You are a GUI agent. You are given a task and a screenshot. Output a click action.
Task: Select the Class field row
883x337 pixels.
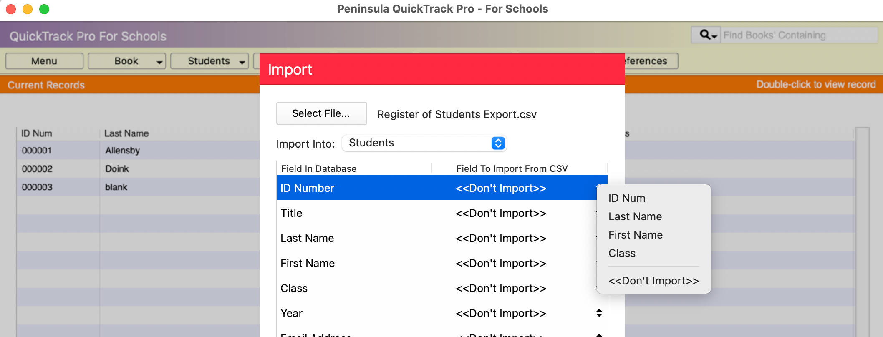pyautogui.click(x=442, y=288)
